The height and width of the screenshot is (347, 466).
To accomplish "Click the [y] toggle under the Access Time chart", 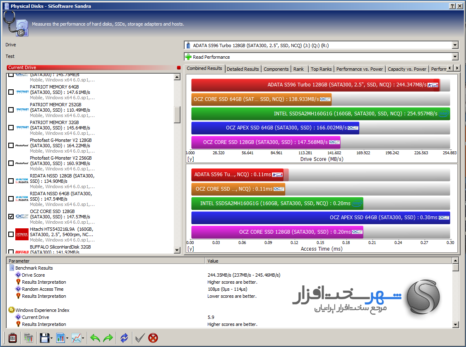I will [x=190, y=249].
